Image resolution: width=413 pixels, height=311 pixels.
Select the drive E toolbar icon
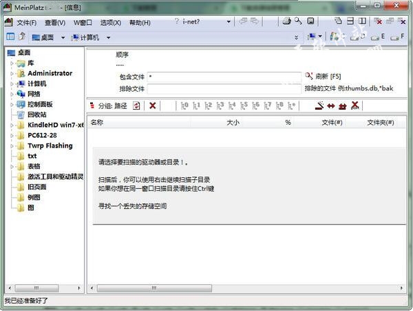tap(377, 37)
